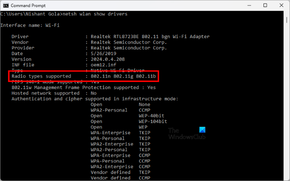Close the Command Prompt window

[x=281, y=5]
